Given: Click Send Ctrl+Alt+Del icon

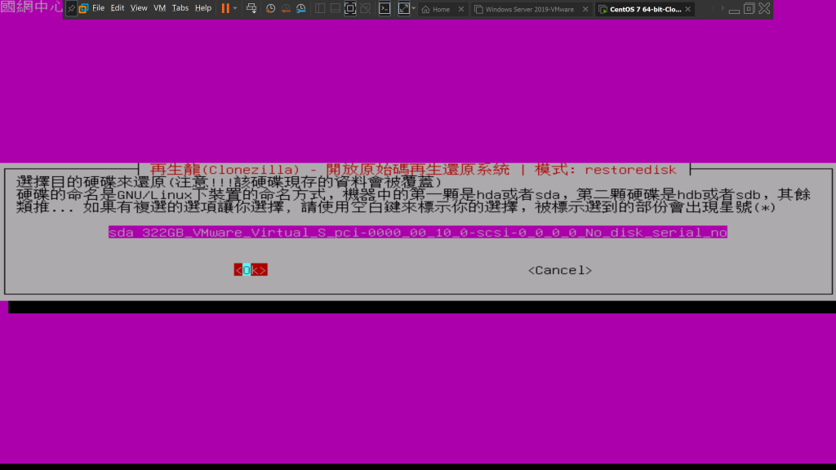Looking at the screenshot, I should click(x=251, y=8).
